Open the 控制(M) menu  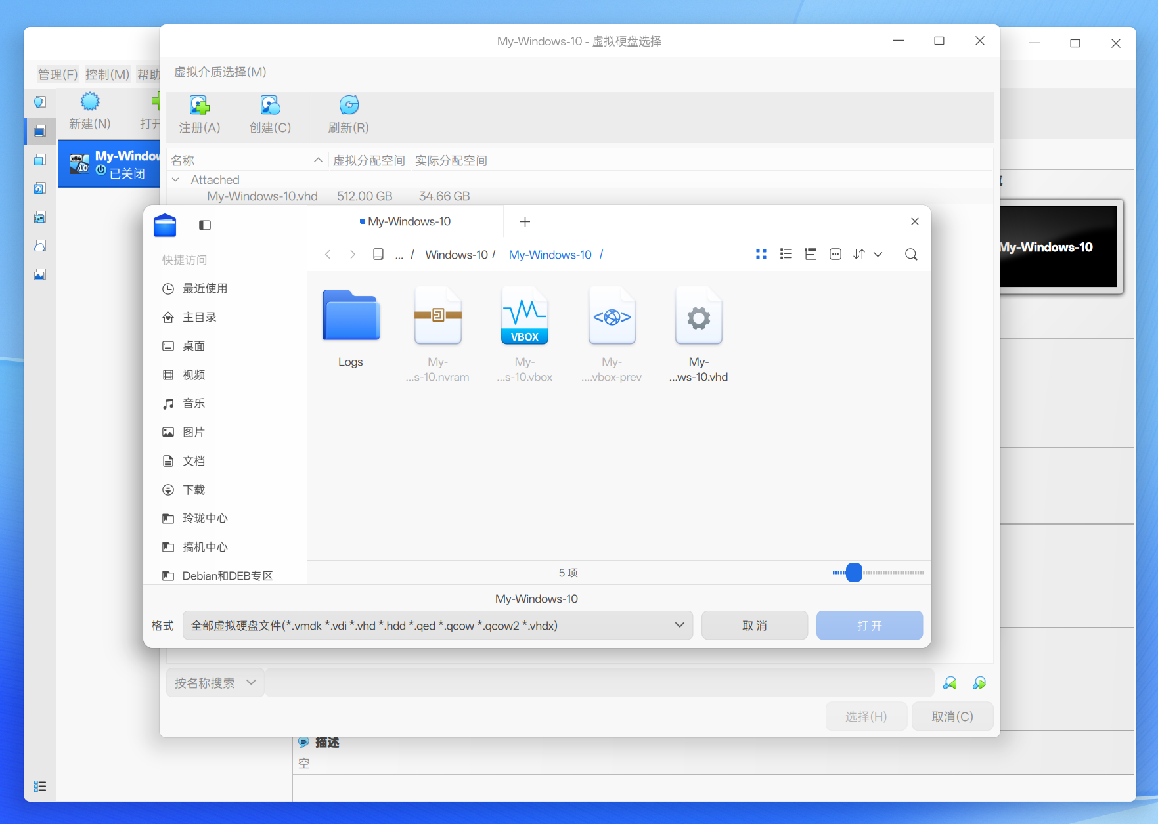click(x=108, y=74)
